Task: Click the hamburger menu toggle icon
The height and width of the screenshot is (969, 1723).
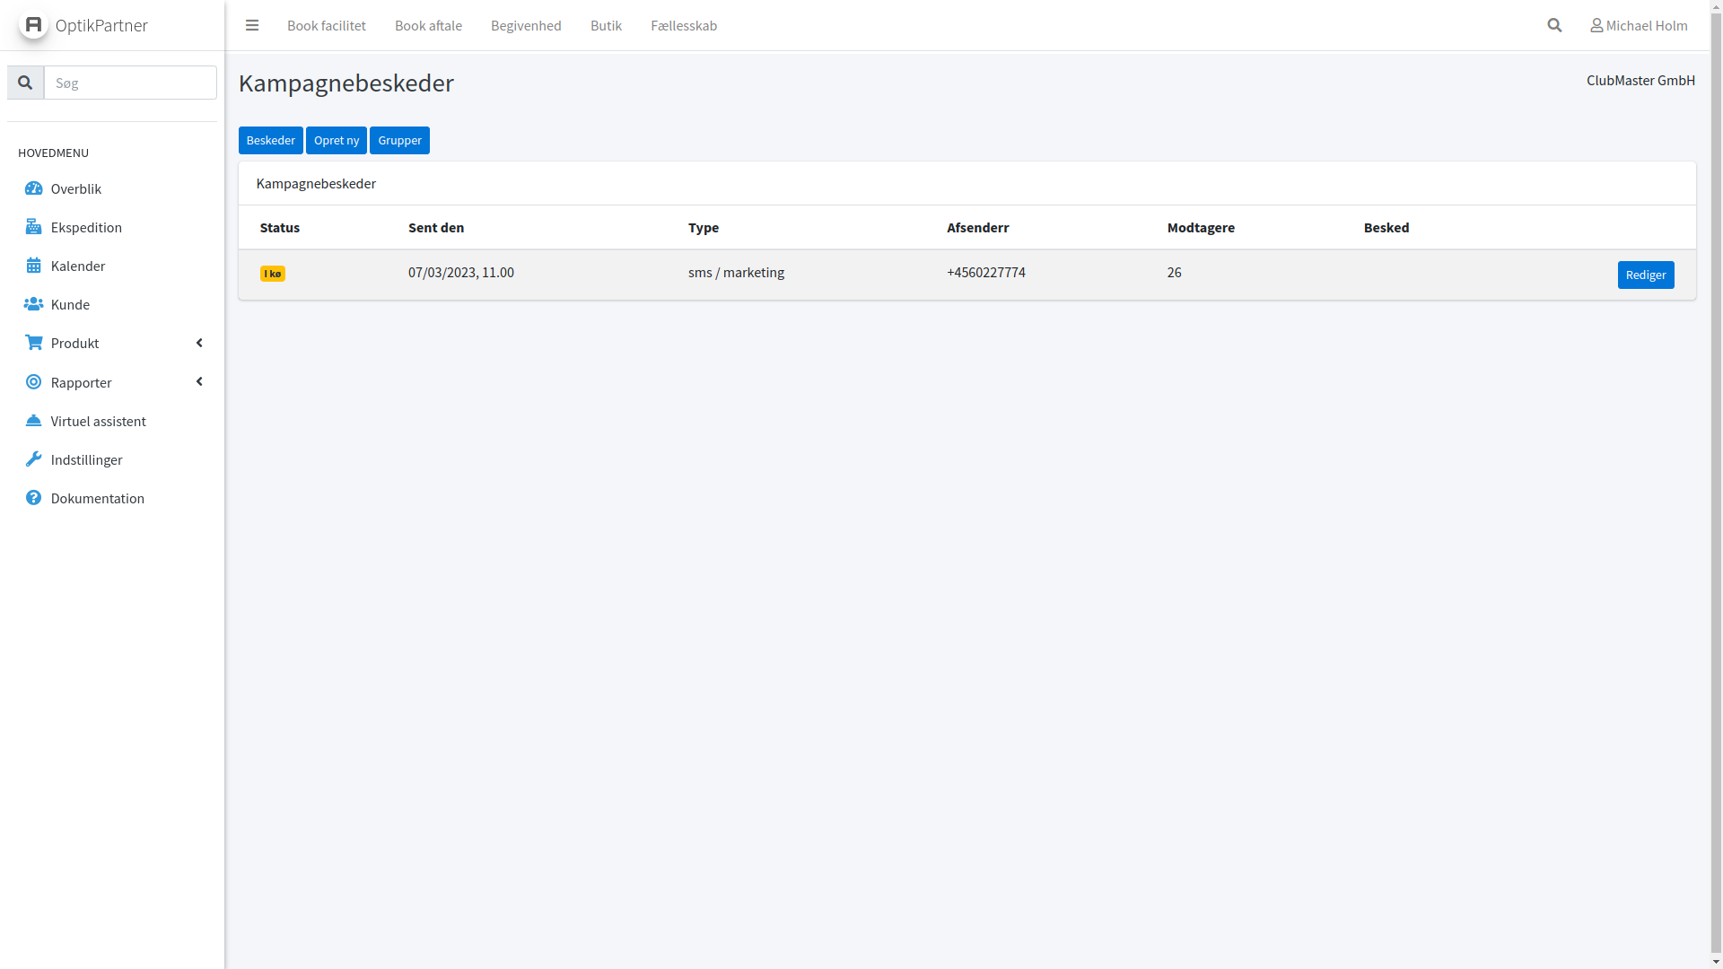Action: click(x=252, y=25)
